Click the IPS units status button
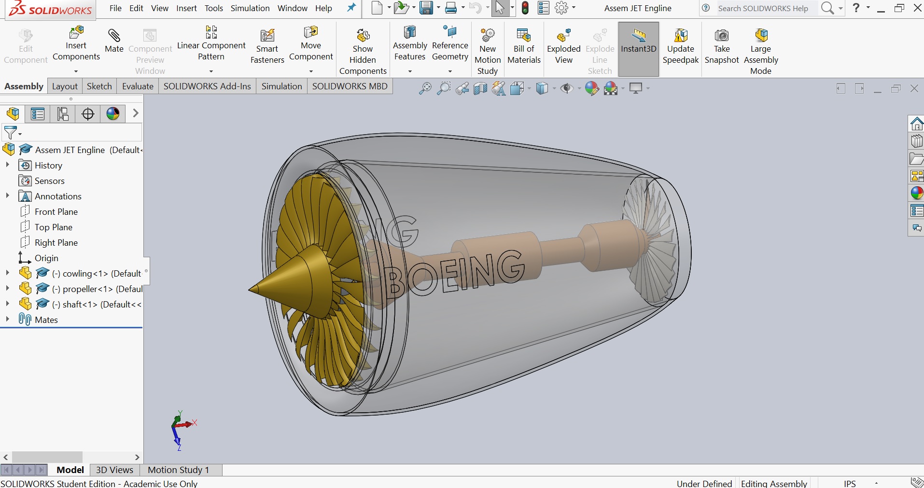Viewport: 924px width, 488px height. click(x=850, y=483)
